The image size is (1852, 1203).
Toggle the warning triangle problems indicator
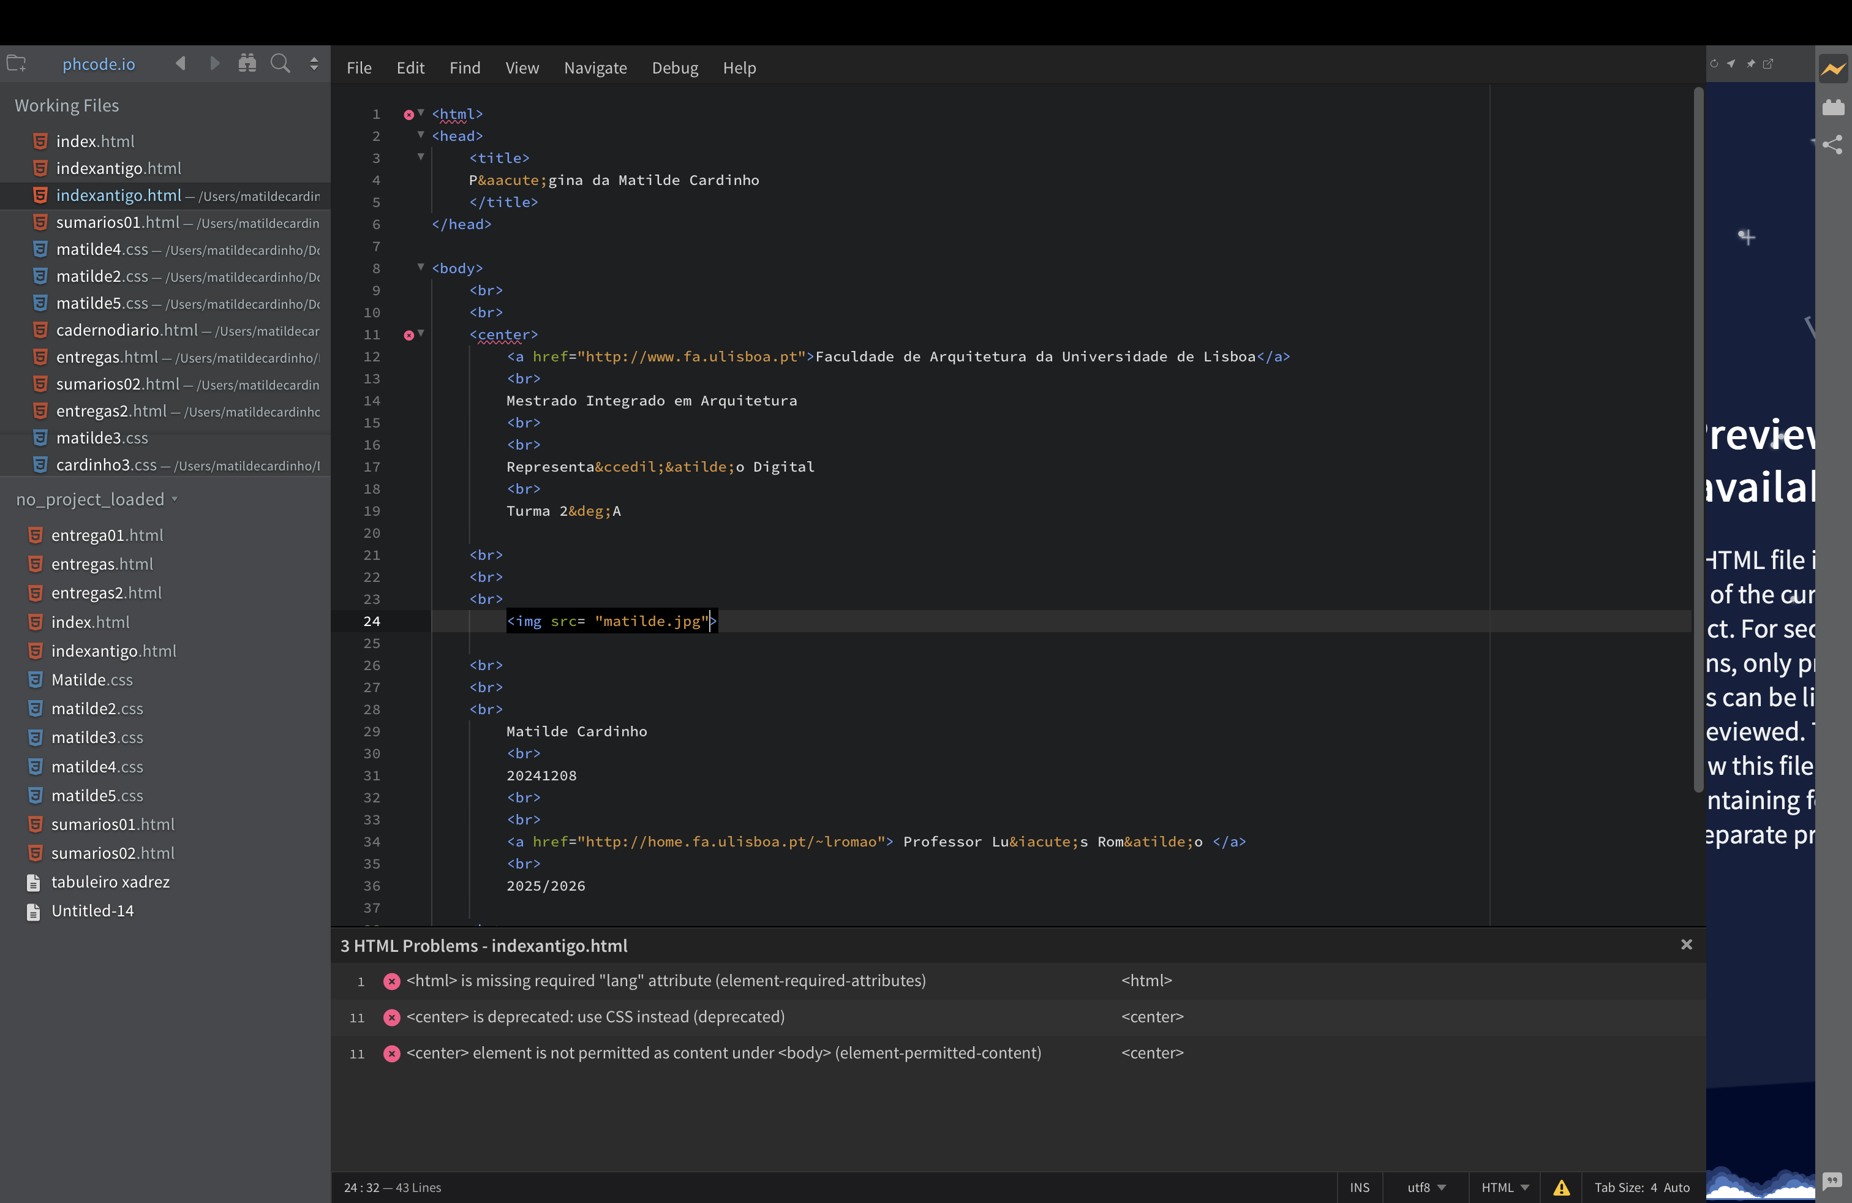1561,1186
